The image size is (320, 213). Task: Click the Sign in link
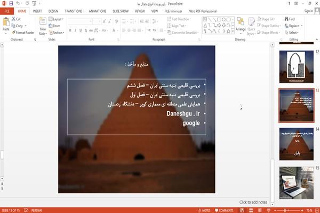(308, 11)
